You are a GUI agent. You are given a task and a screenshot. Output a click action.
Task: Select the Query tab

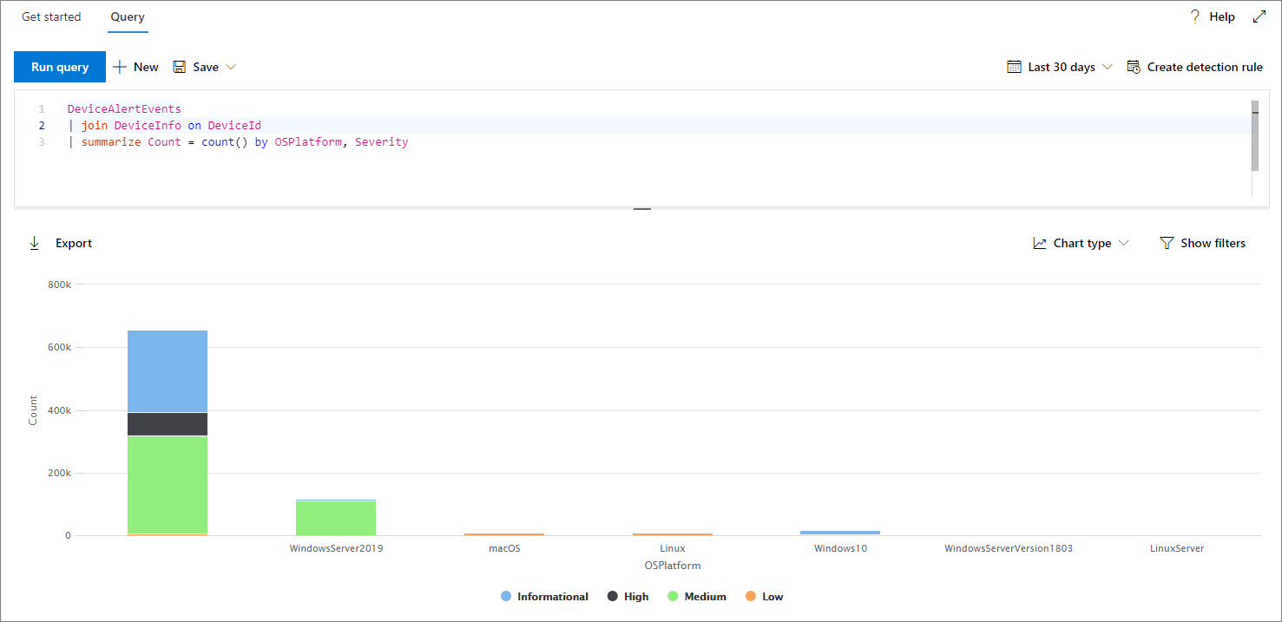pos(128,16)
